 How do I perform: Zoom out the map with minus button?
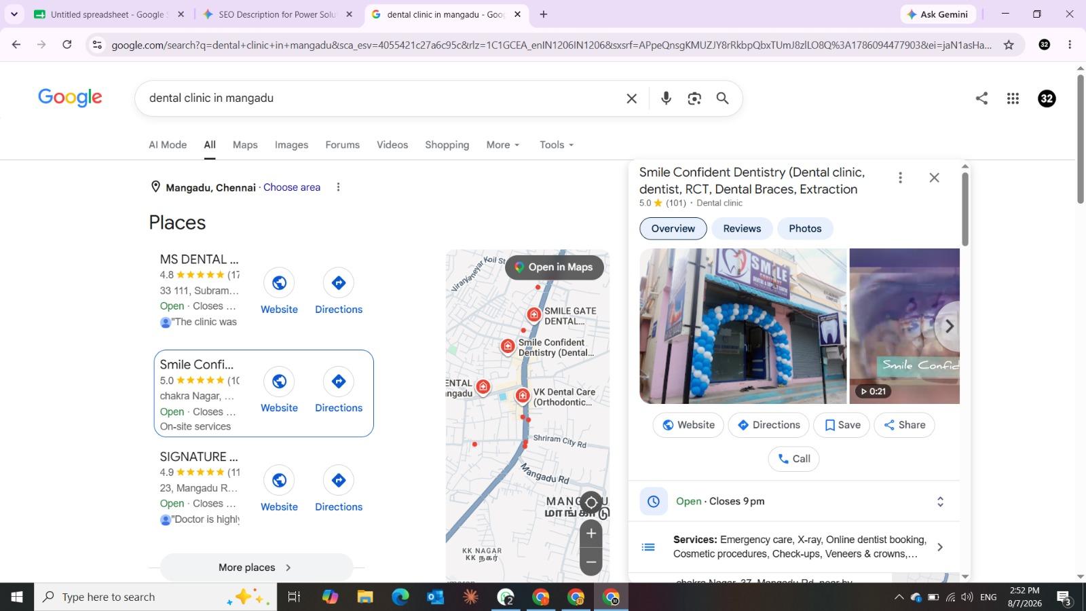591,562
